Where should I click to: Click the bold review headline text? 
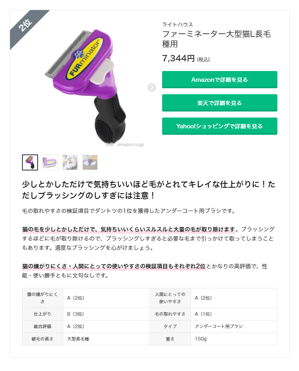[x=149, y=190]
